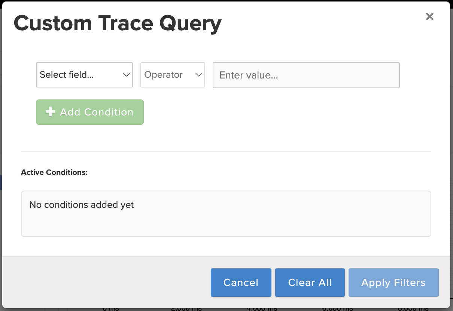453x311 pixels.
Task: Click the 'Select field...' placeholder text
Action: pos(67,75)
